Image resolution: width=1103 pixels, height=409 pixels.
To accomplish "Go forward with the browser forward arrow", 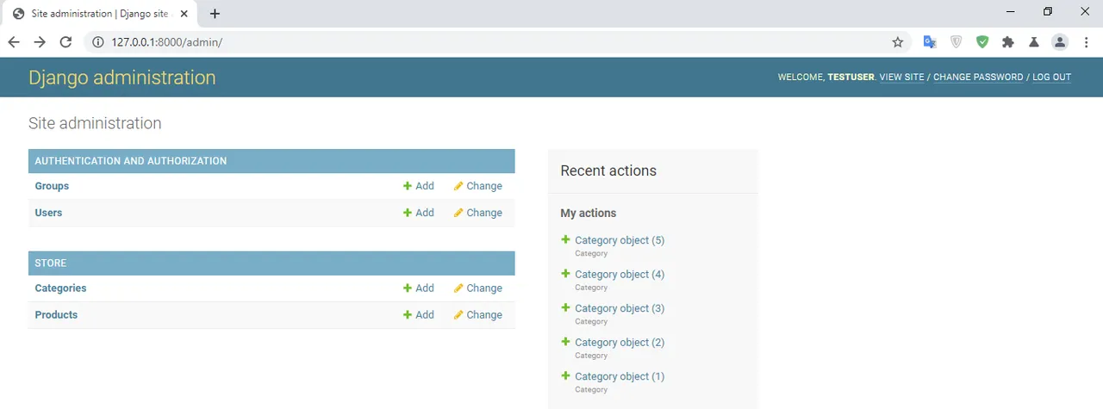I will point(40,42).
